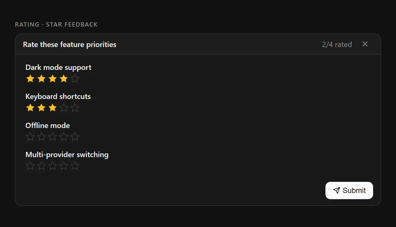Rate Dark mode support five stars
This screenshot has width=396, height=227.
click(75, 79)
